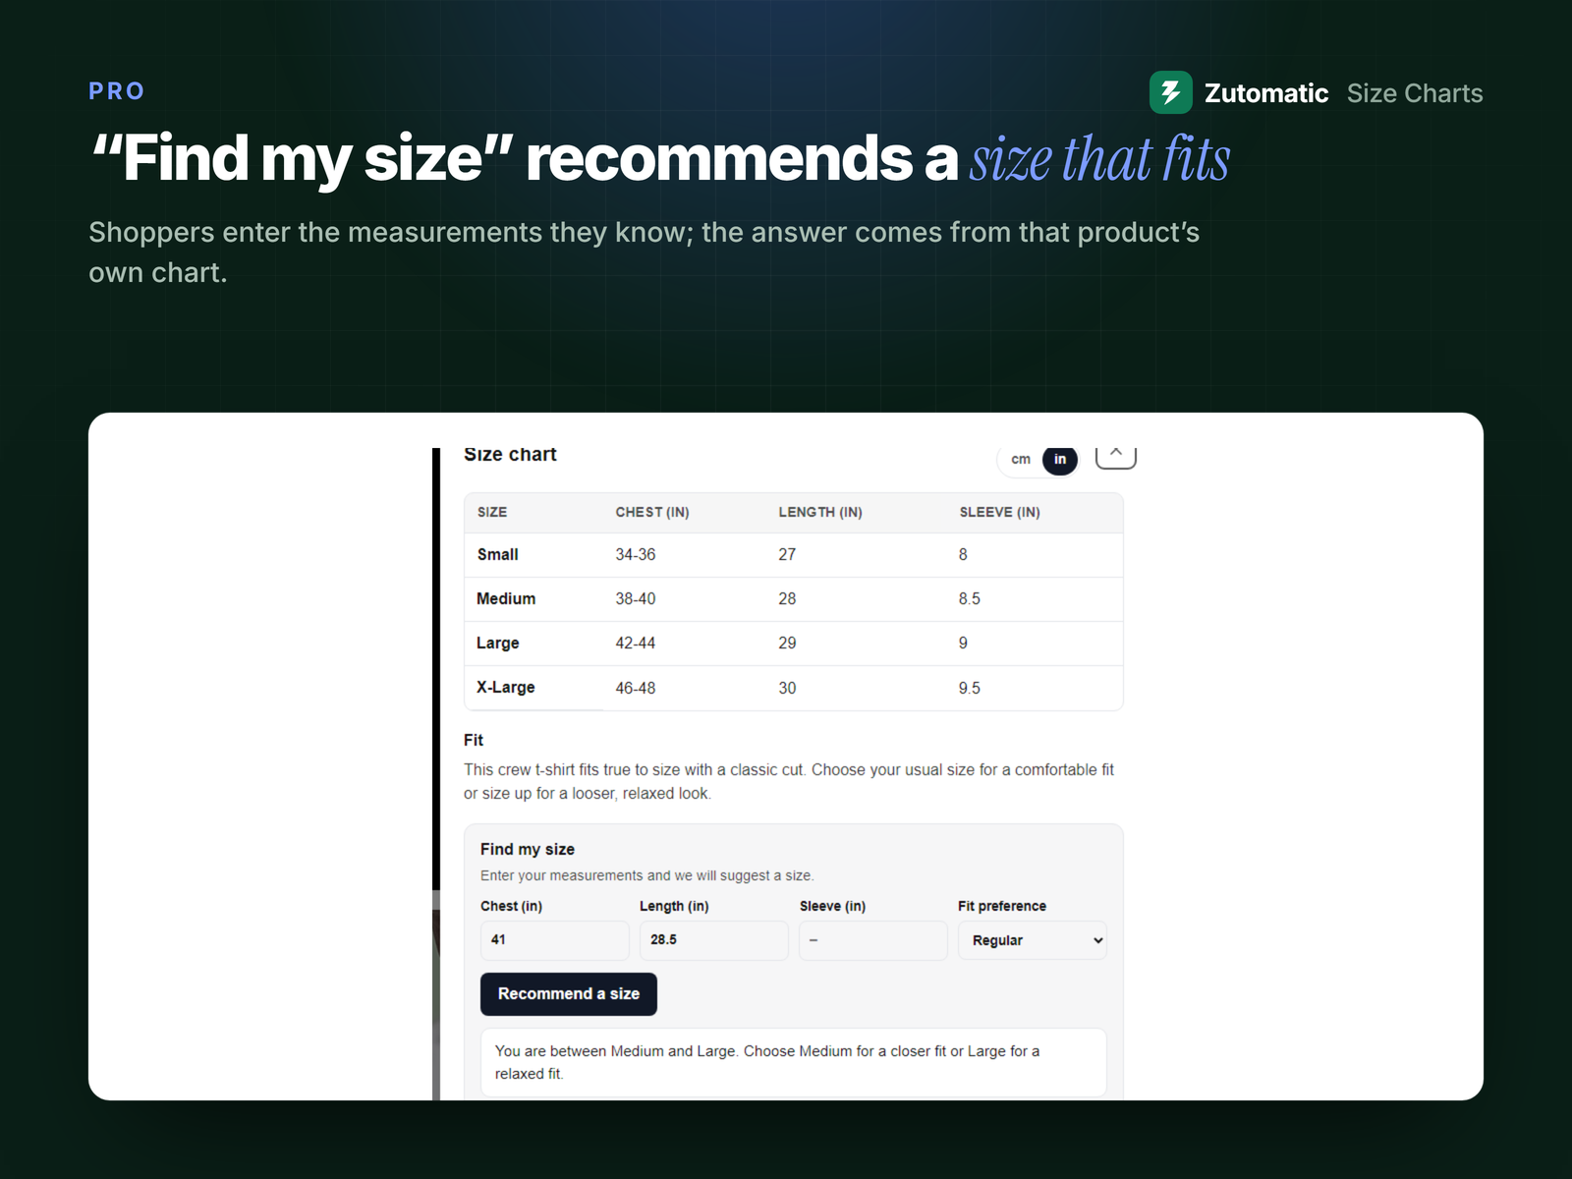Click the 42-44 chest value

tap(636, 643)
